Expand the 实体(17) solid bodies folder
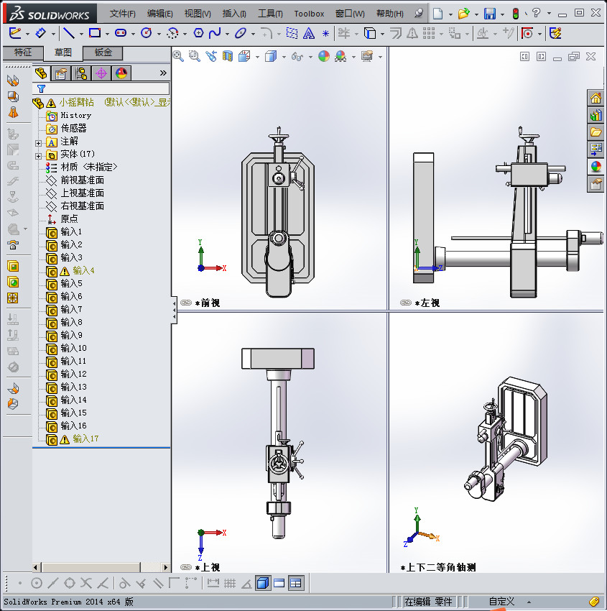The height and width of the screenshot is (611, 607). [38, 156]
